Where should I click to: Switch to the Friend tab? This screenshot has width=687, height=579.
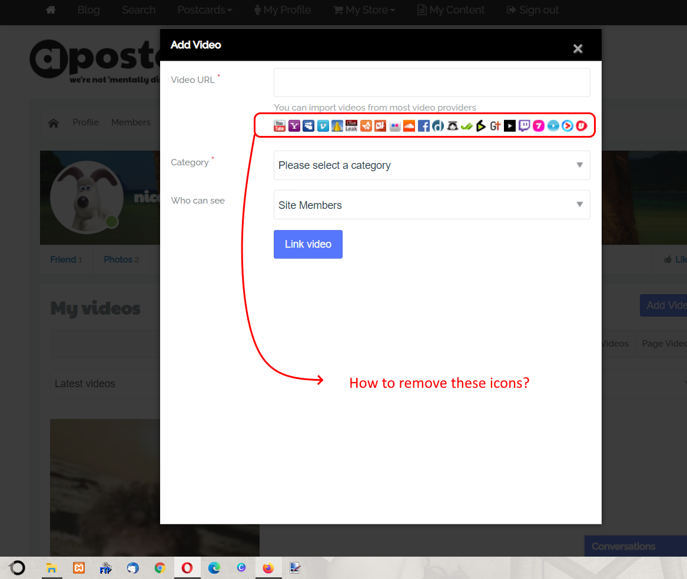pos(66,259)
